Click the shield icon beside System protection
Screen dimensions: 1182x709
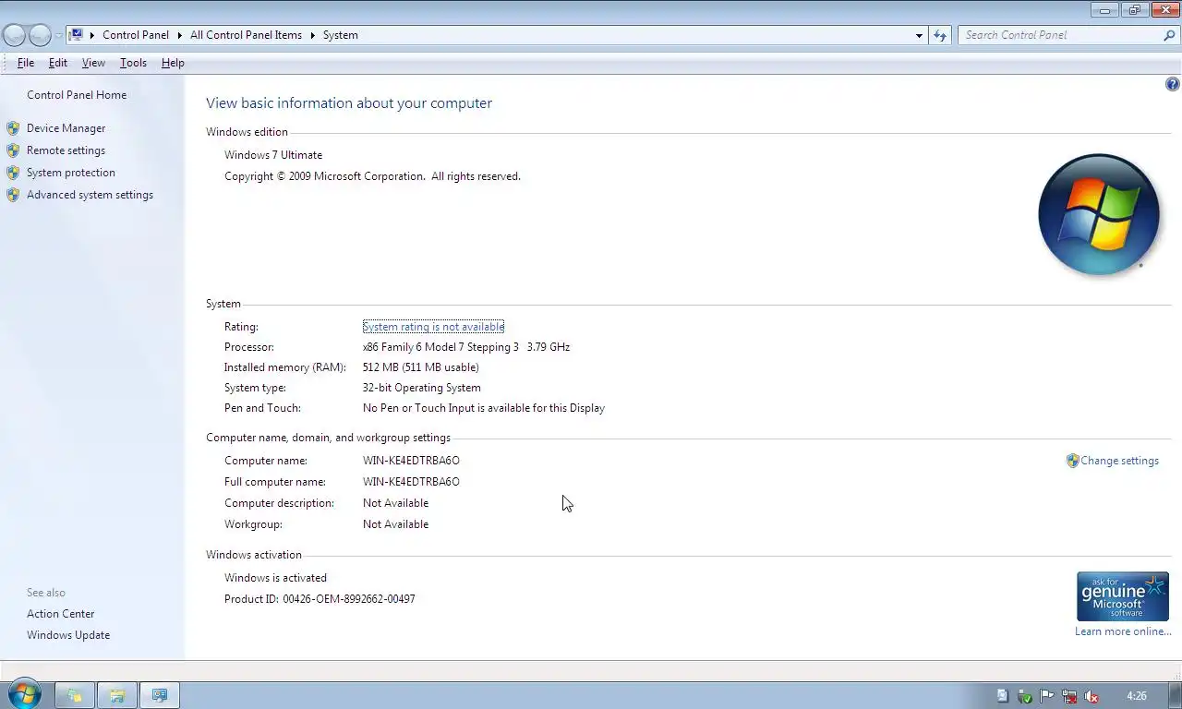[13, 173]
